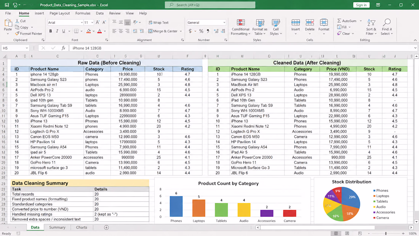Expand the Merge & Center dropdown arrow

(x=181, y=31)
